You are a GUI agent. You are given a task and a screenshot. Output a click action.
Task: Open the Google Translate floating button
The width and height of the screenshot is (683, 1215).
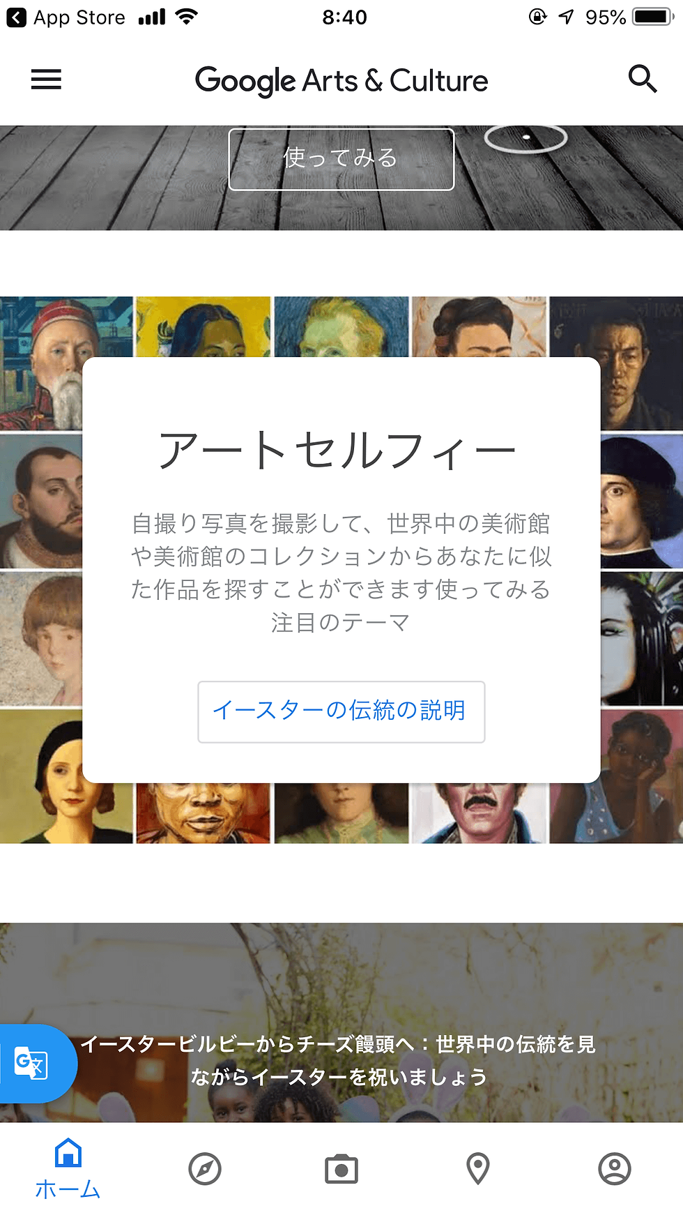tap(35, 1064)
